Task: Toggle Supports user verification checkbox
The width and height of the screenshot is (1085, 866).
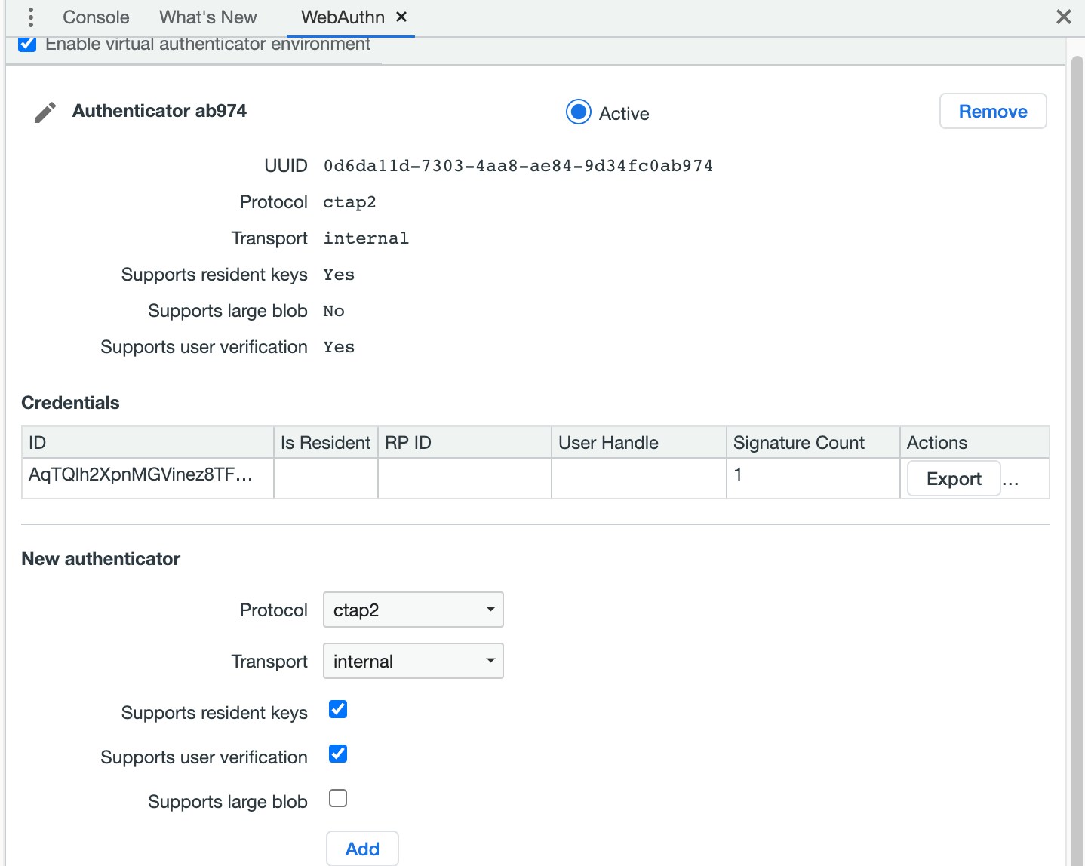Action: coord(338,754)
